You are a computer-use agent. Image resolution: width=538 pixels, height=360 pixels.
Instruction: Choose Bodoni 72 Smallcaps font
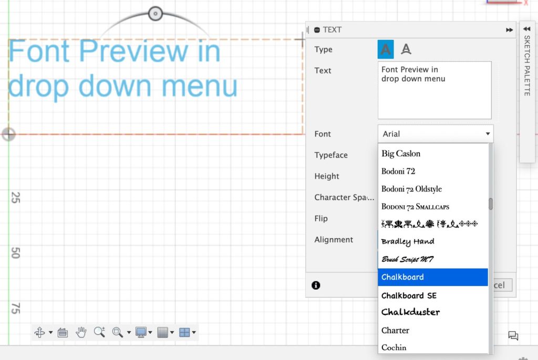(x=433, y=207)
